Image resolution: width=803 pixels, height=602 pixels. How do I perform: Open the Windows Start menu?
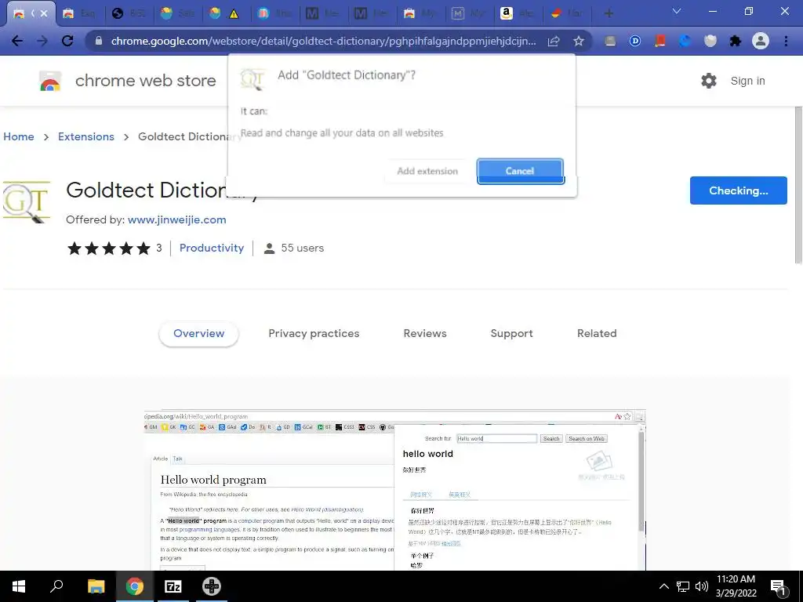(x=19, y=586)
